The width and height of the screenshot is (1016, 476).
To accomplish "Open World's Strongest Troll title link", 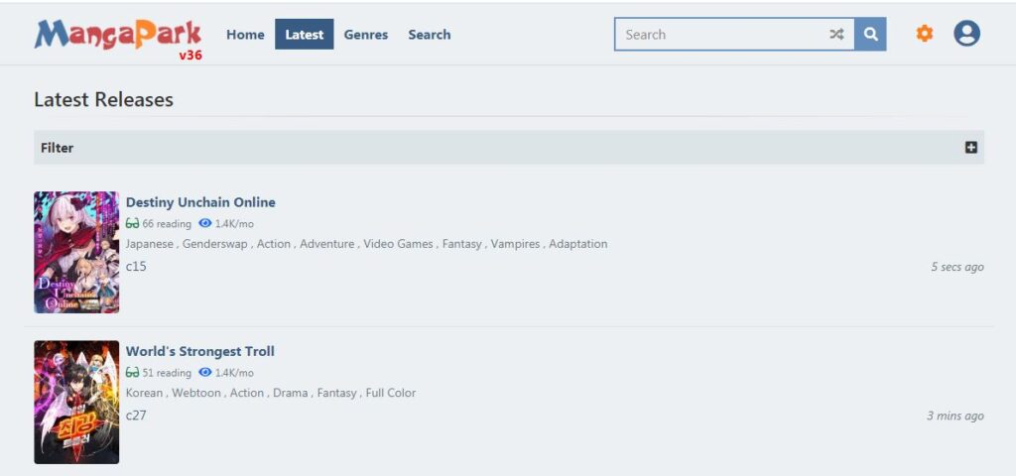I will click(199, 351).
